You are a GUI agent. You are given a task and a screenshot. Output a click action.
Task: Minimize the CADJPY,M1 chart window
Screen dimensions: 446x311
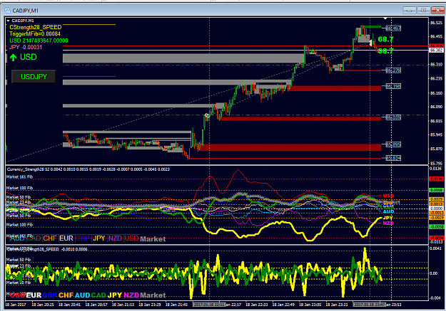coord(410,11)
